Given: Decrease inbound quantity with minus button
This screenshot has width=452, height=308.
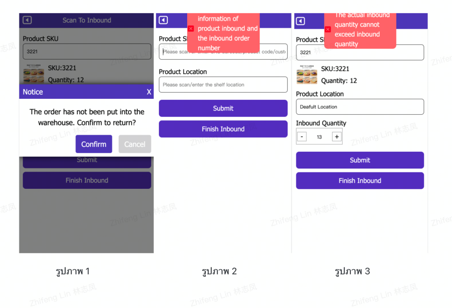Looking at the screenshot, I should pyautogui.click(x=302, y=136).
